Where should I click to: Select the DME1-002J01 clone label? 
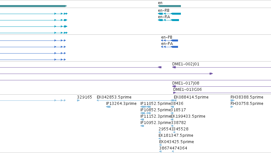[x=186, y=64]
